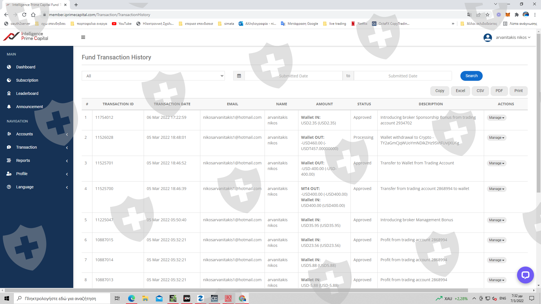Export table using Excel button
The width and height of the screenshot is (541, 304).
point(460,91)
